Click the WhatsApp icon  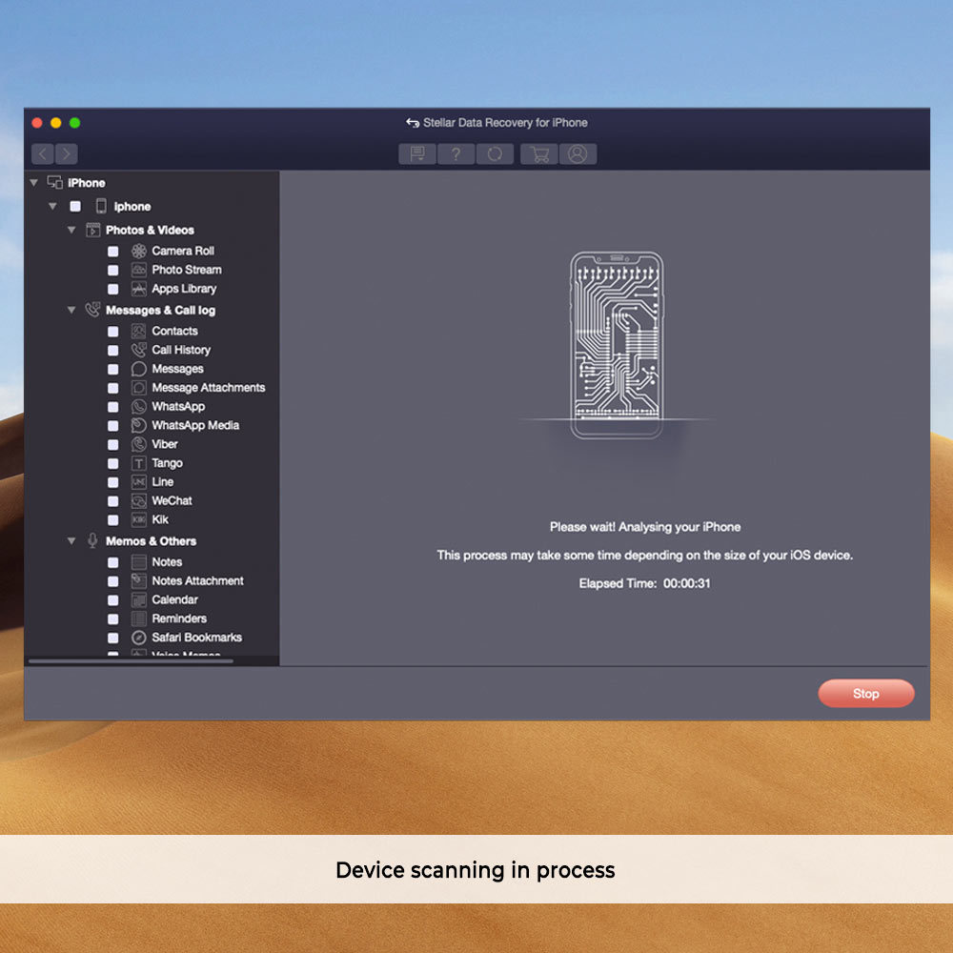tap(139, 407)
